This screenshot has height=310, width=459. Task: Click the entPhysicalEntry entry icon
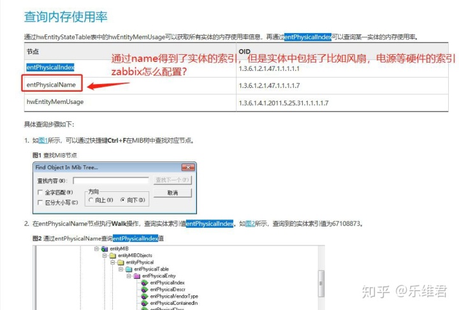tap(137, 276)
